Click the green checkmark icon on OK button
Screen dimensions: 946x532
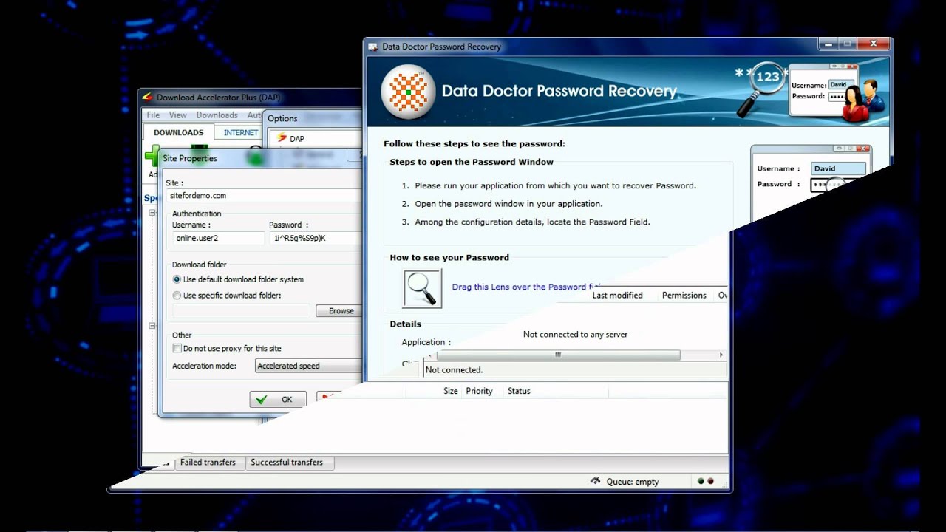click(262, 400)
